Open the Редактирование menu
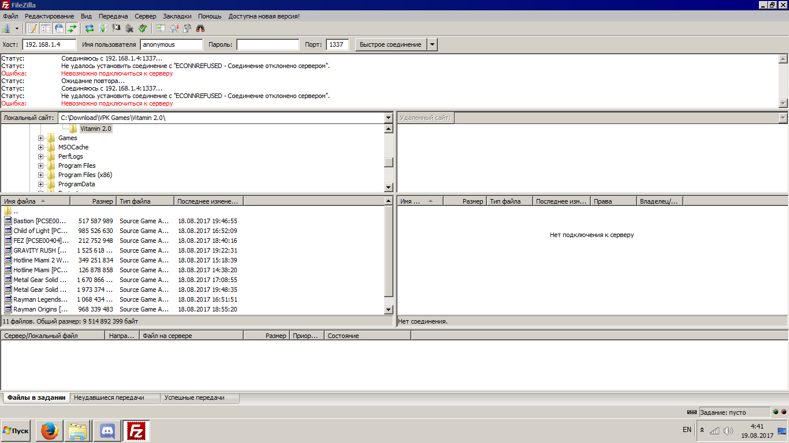Viewport: 789px width, 443px height. 50,16
